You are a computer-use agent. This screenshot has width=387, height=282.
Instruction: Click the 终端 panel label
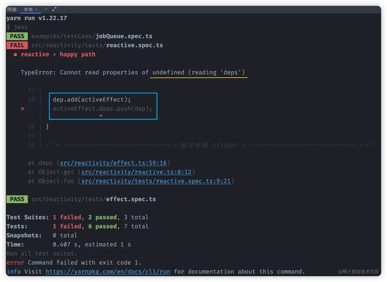click(12, 9)
